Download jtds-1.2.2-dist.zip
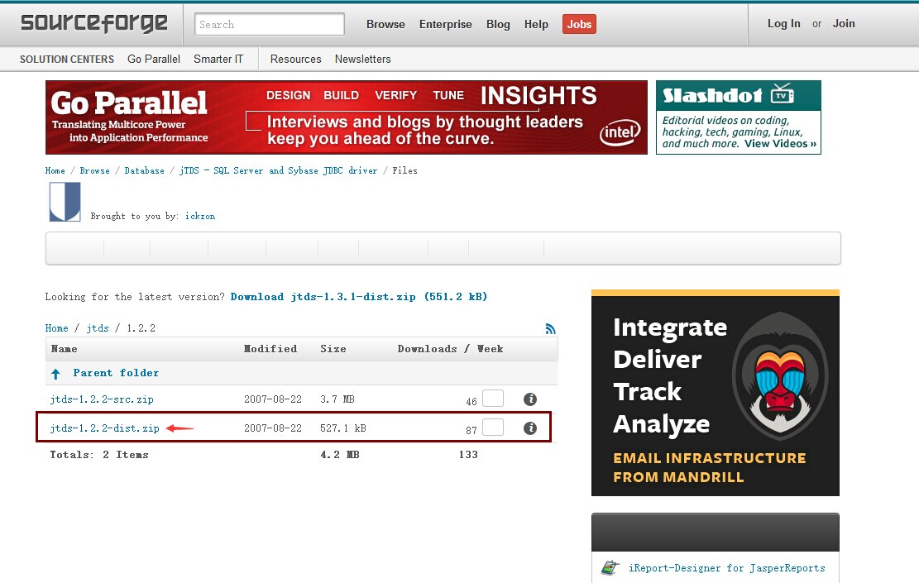The width and height of the screenshot is (919, 583). tap(104, 428)
